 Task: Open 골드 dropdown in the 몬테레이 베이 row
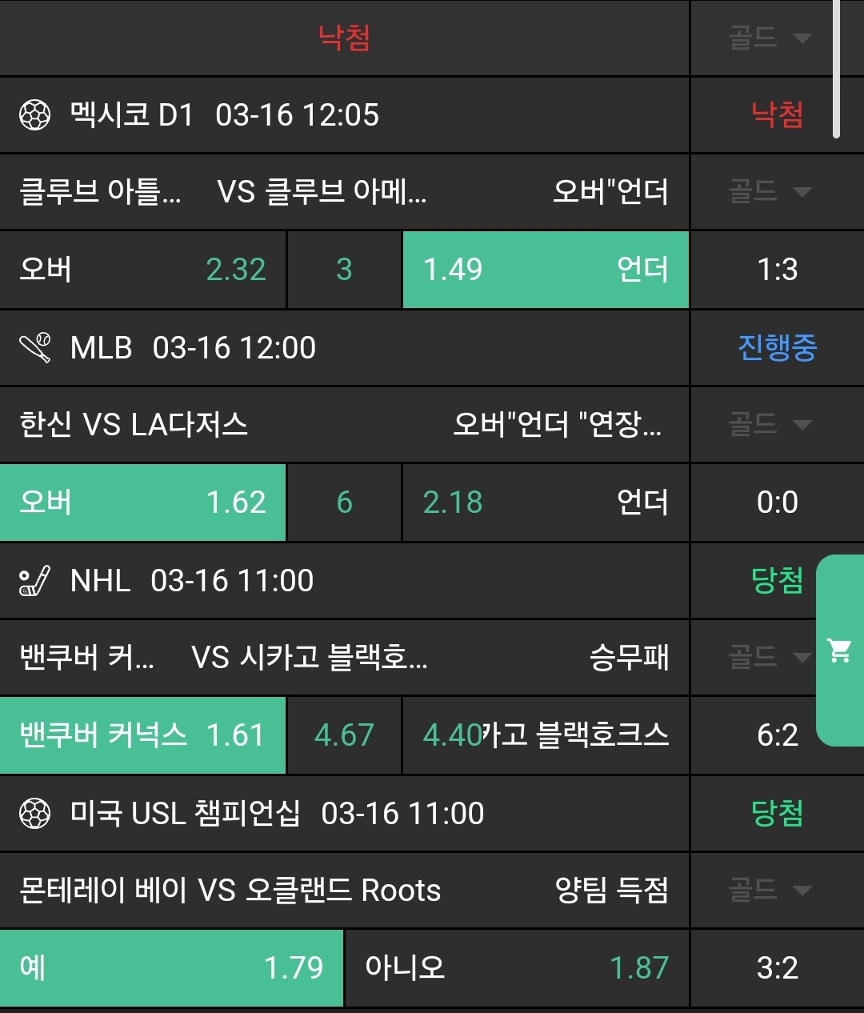770,890
